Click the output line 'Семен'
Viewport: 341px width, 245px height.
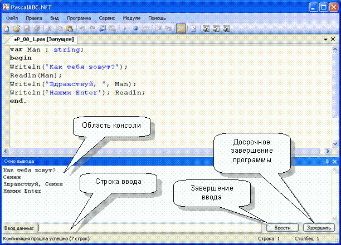(12, 177)
